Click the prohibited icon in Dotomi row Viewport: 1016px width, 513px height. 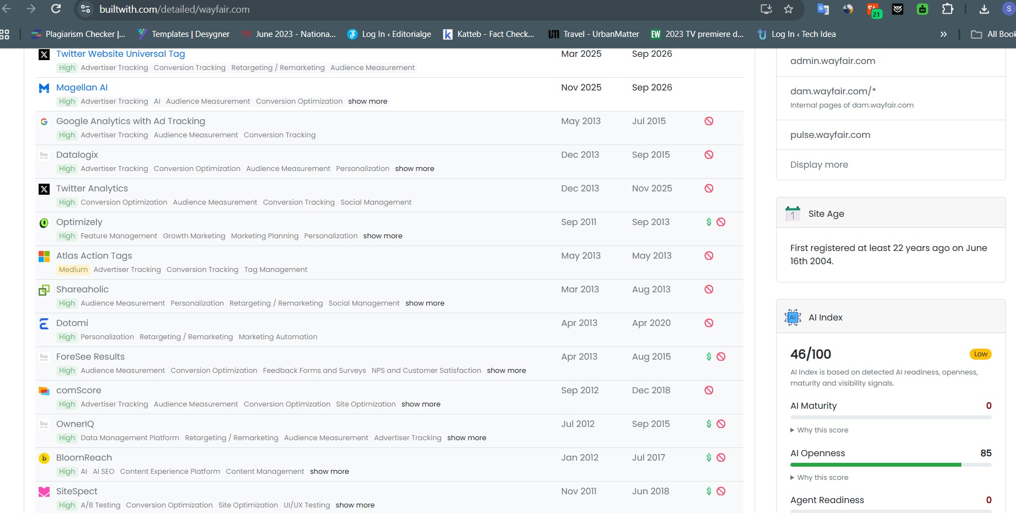[x=709, y=323]
